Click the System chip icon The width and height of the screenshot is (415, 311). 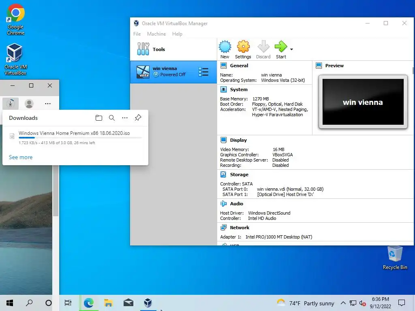(224, 89)
